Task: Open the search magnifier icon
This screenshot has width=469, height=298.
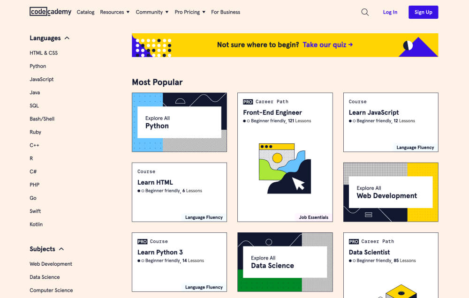Action: [365, 12]
